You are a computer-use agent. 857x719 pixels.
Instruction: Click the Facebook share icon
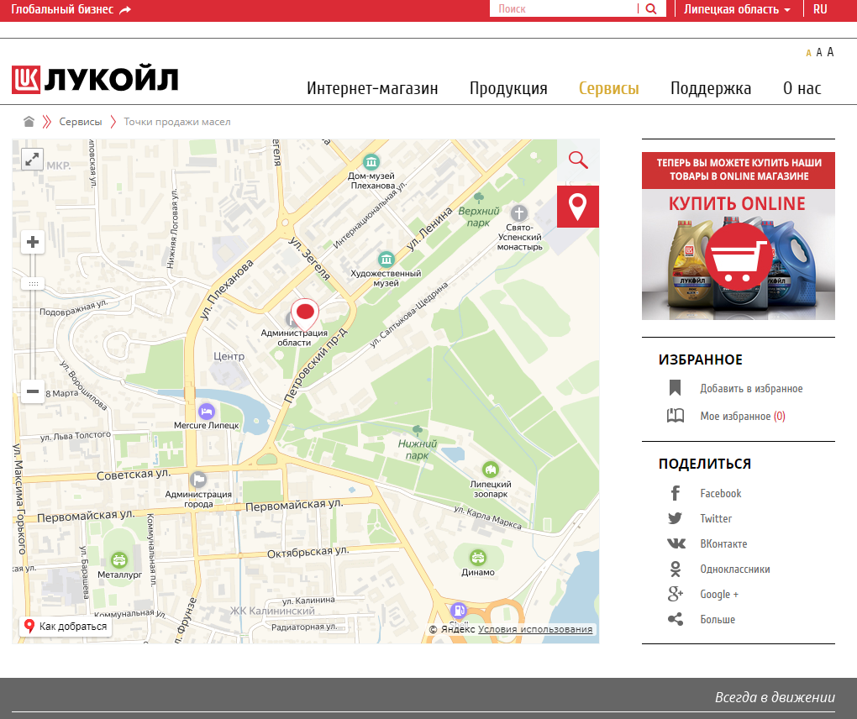click(x=675, y=493)
